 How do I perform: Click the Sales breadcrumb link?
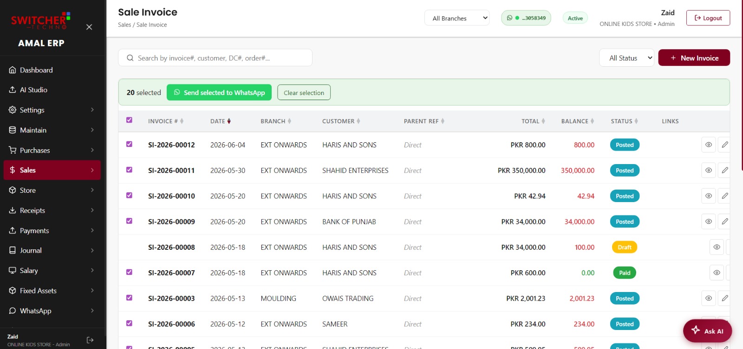[x=124, y=25]
